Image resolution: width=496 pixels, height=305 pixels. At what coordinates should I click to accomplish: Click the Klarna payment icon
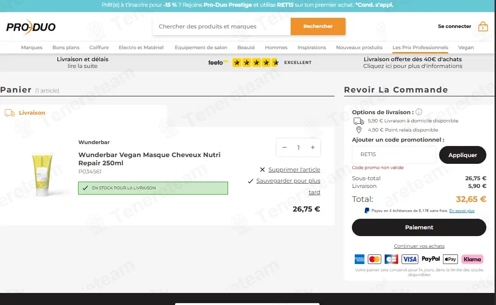point(472,259)
